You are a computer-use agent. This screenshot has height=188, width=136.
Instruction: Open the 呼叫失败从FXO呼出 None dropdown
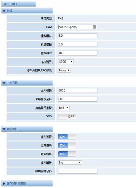point(64,70)
